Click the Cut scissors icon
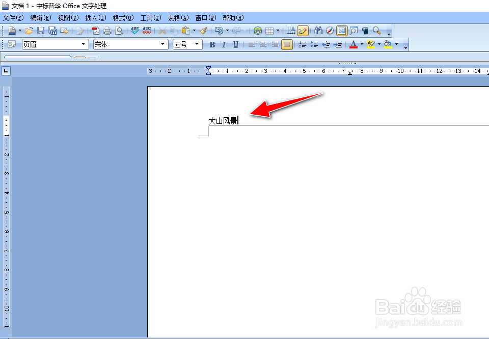Screen dimensions: 489x339 click(162, 31)
